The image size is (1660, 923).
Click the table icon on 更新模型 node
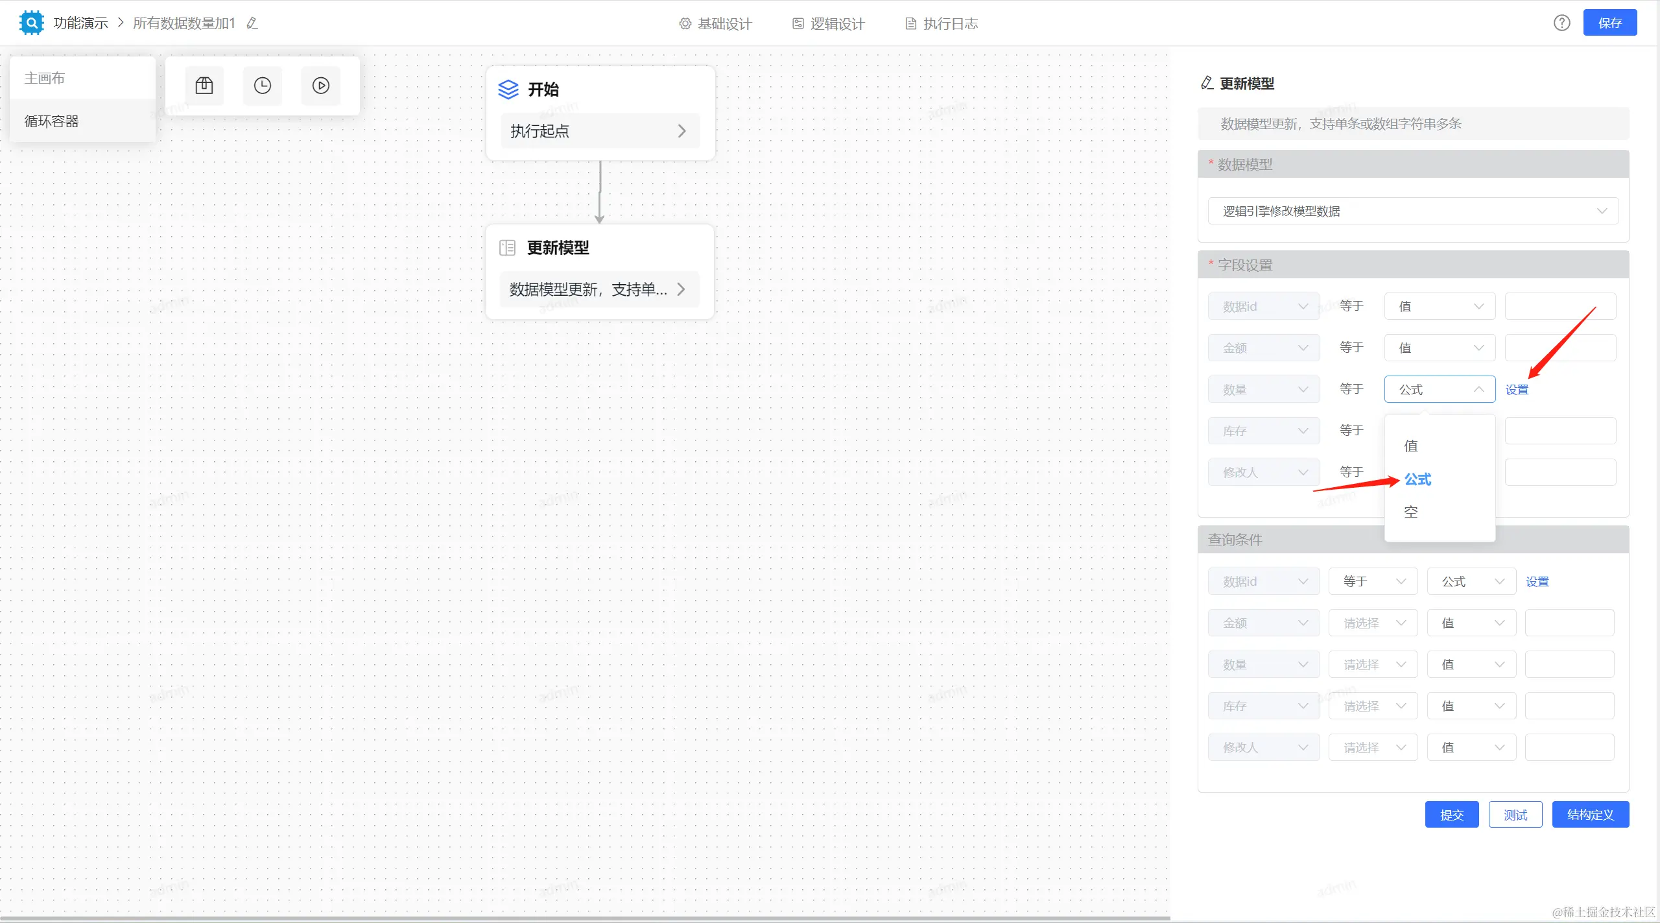point(507,248)
